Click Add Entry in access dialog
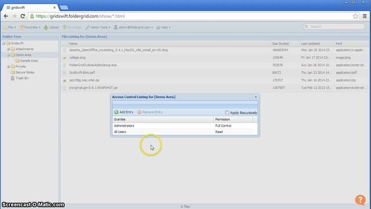 123,112
